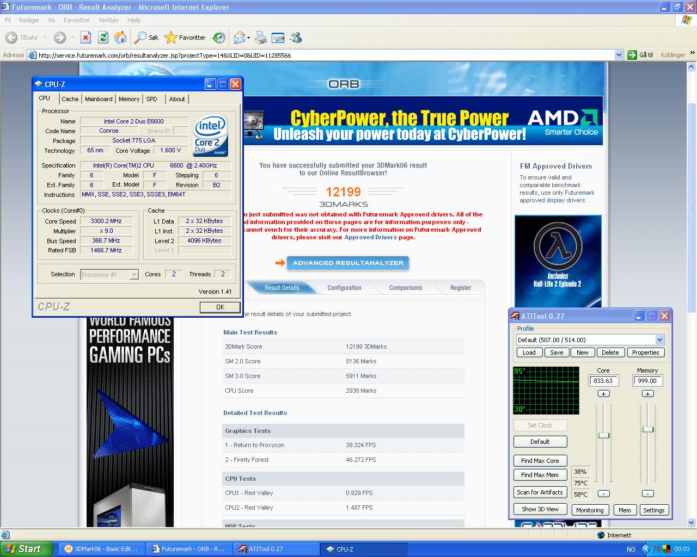
Task: Switch to CPU-Z Mainboard tab
Action: (99, 99)
